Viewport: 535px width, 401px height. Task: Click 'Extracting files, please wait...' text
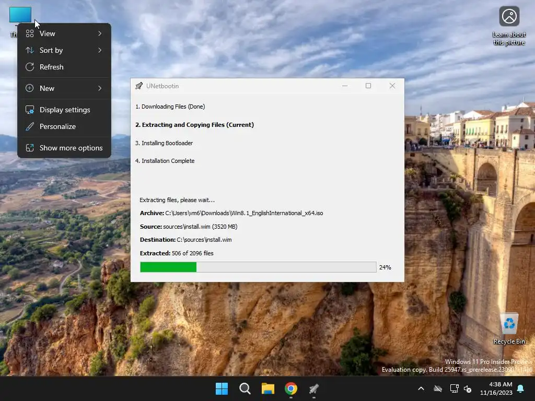(x=177, y=200)
